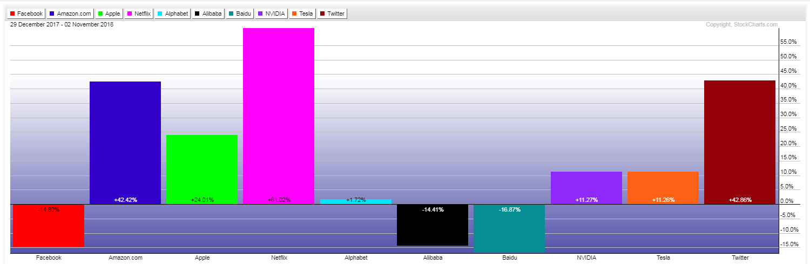The image size is (810, 264).
Task: Click the Facebook axis label
Action: point(49,258)
